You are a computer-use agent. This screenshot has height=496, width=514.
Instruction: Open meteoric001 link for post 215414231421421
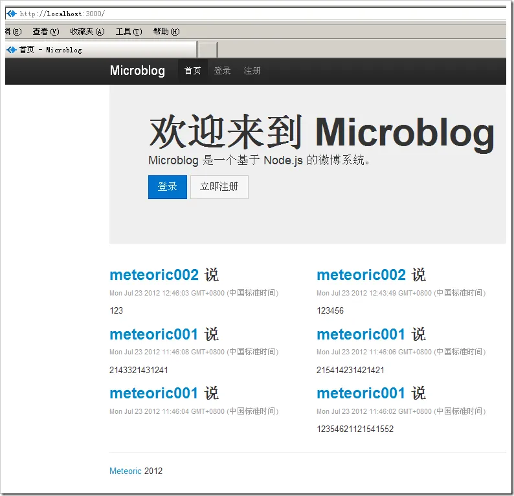(361, 334)
